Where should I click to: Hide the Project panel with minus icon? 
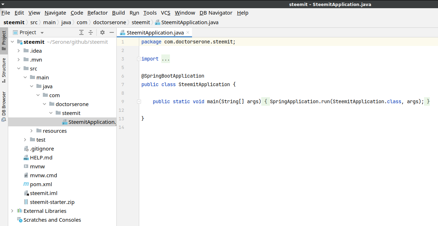[112, 32]
